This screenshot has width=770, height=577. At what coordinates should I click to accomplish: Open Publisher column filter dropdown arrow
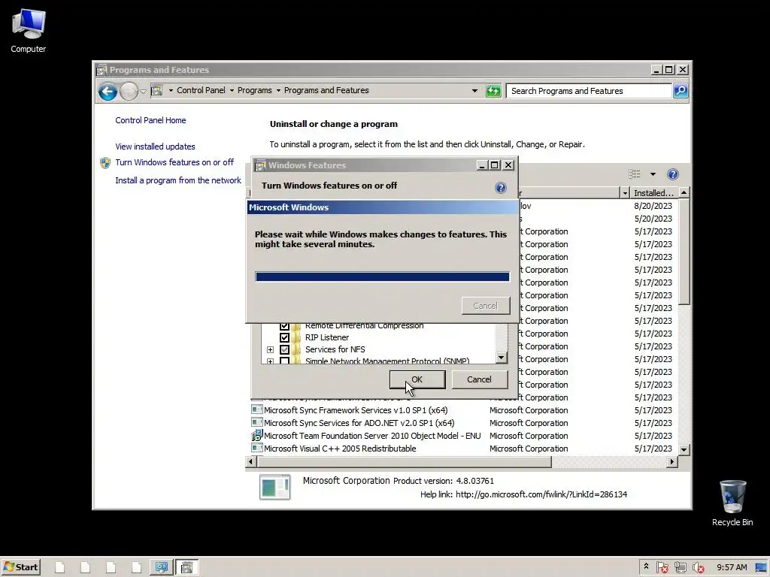click(625, 193)
